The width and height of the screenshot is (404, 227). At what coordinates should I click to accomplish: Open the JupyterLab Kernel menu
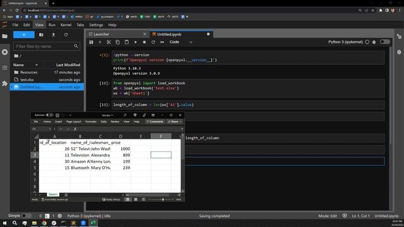66,25
